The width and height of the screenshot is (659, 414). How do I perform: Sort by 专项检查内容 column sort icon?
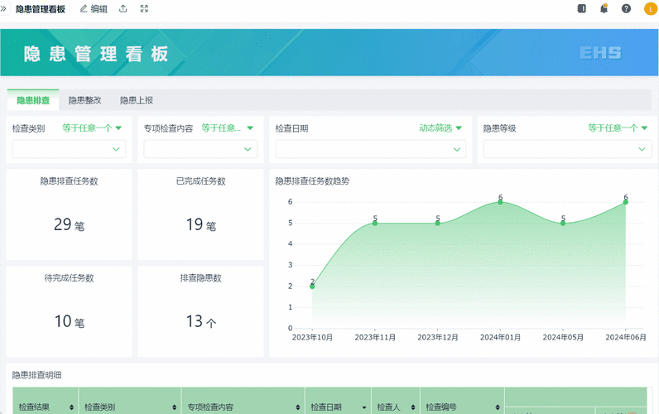coord(297,407)
